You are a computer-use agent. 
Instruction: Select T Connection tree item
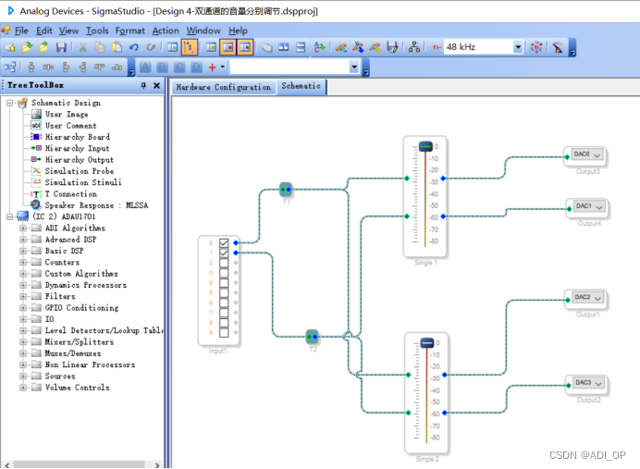click(70, 194)
